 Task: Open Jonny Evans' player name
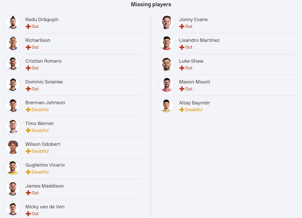click(x=193, y=19)
